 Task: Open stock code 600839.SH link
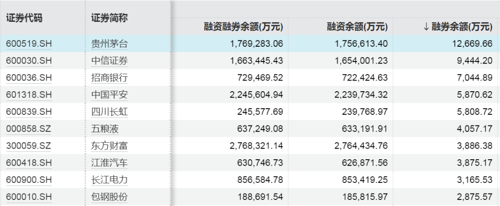[x=29, y=112]
